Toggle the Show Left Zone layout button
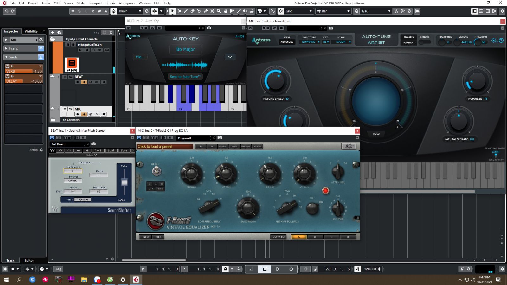507x285 pixels. tap(474, 11)
